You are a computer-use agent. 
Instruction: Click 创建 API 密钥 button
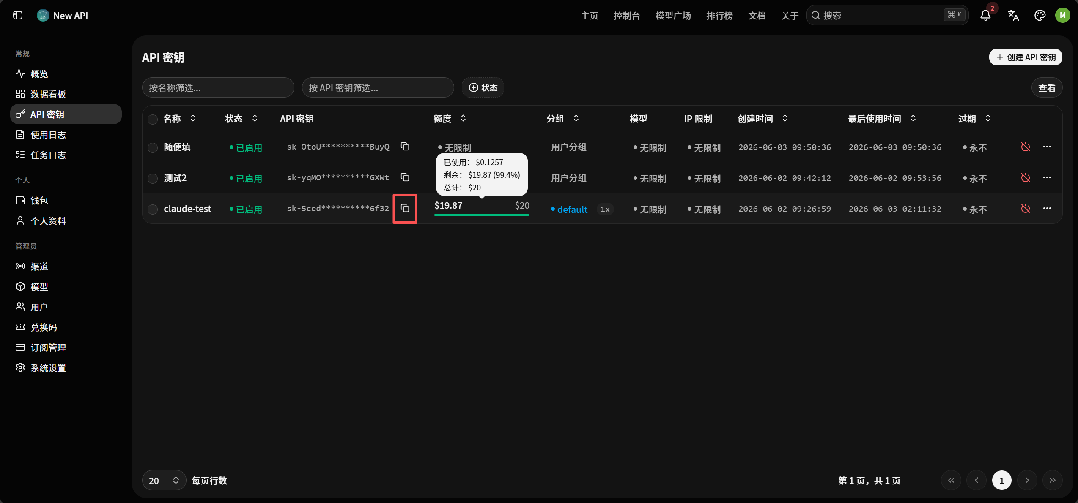1026,57
